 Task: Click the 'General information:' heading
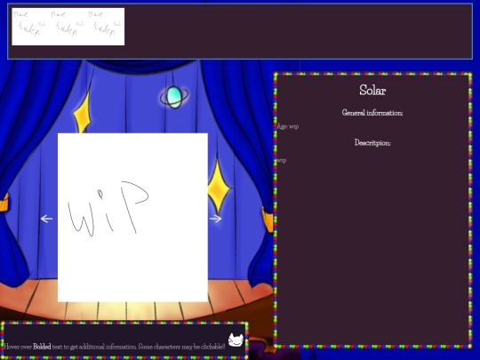[x=372, y=113]
